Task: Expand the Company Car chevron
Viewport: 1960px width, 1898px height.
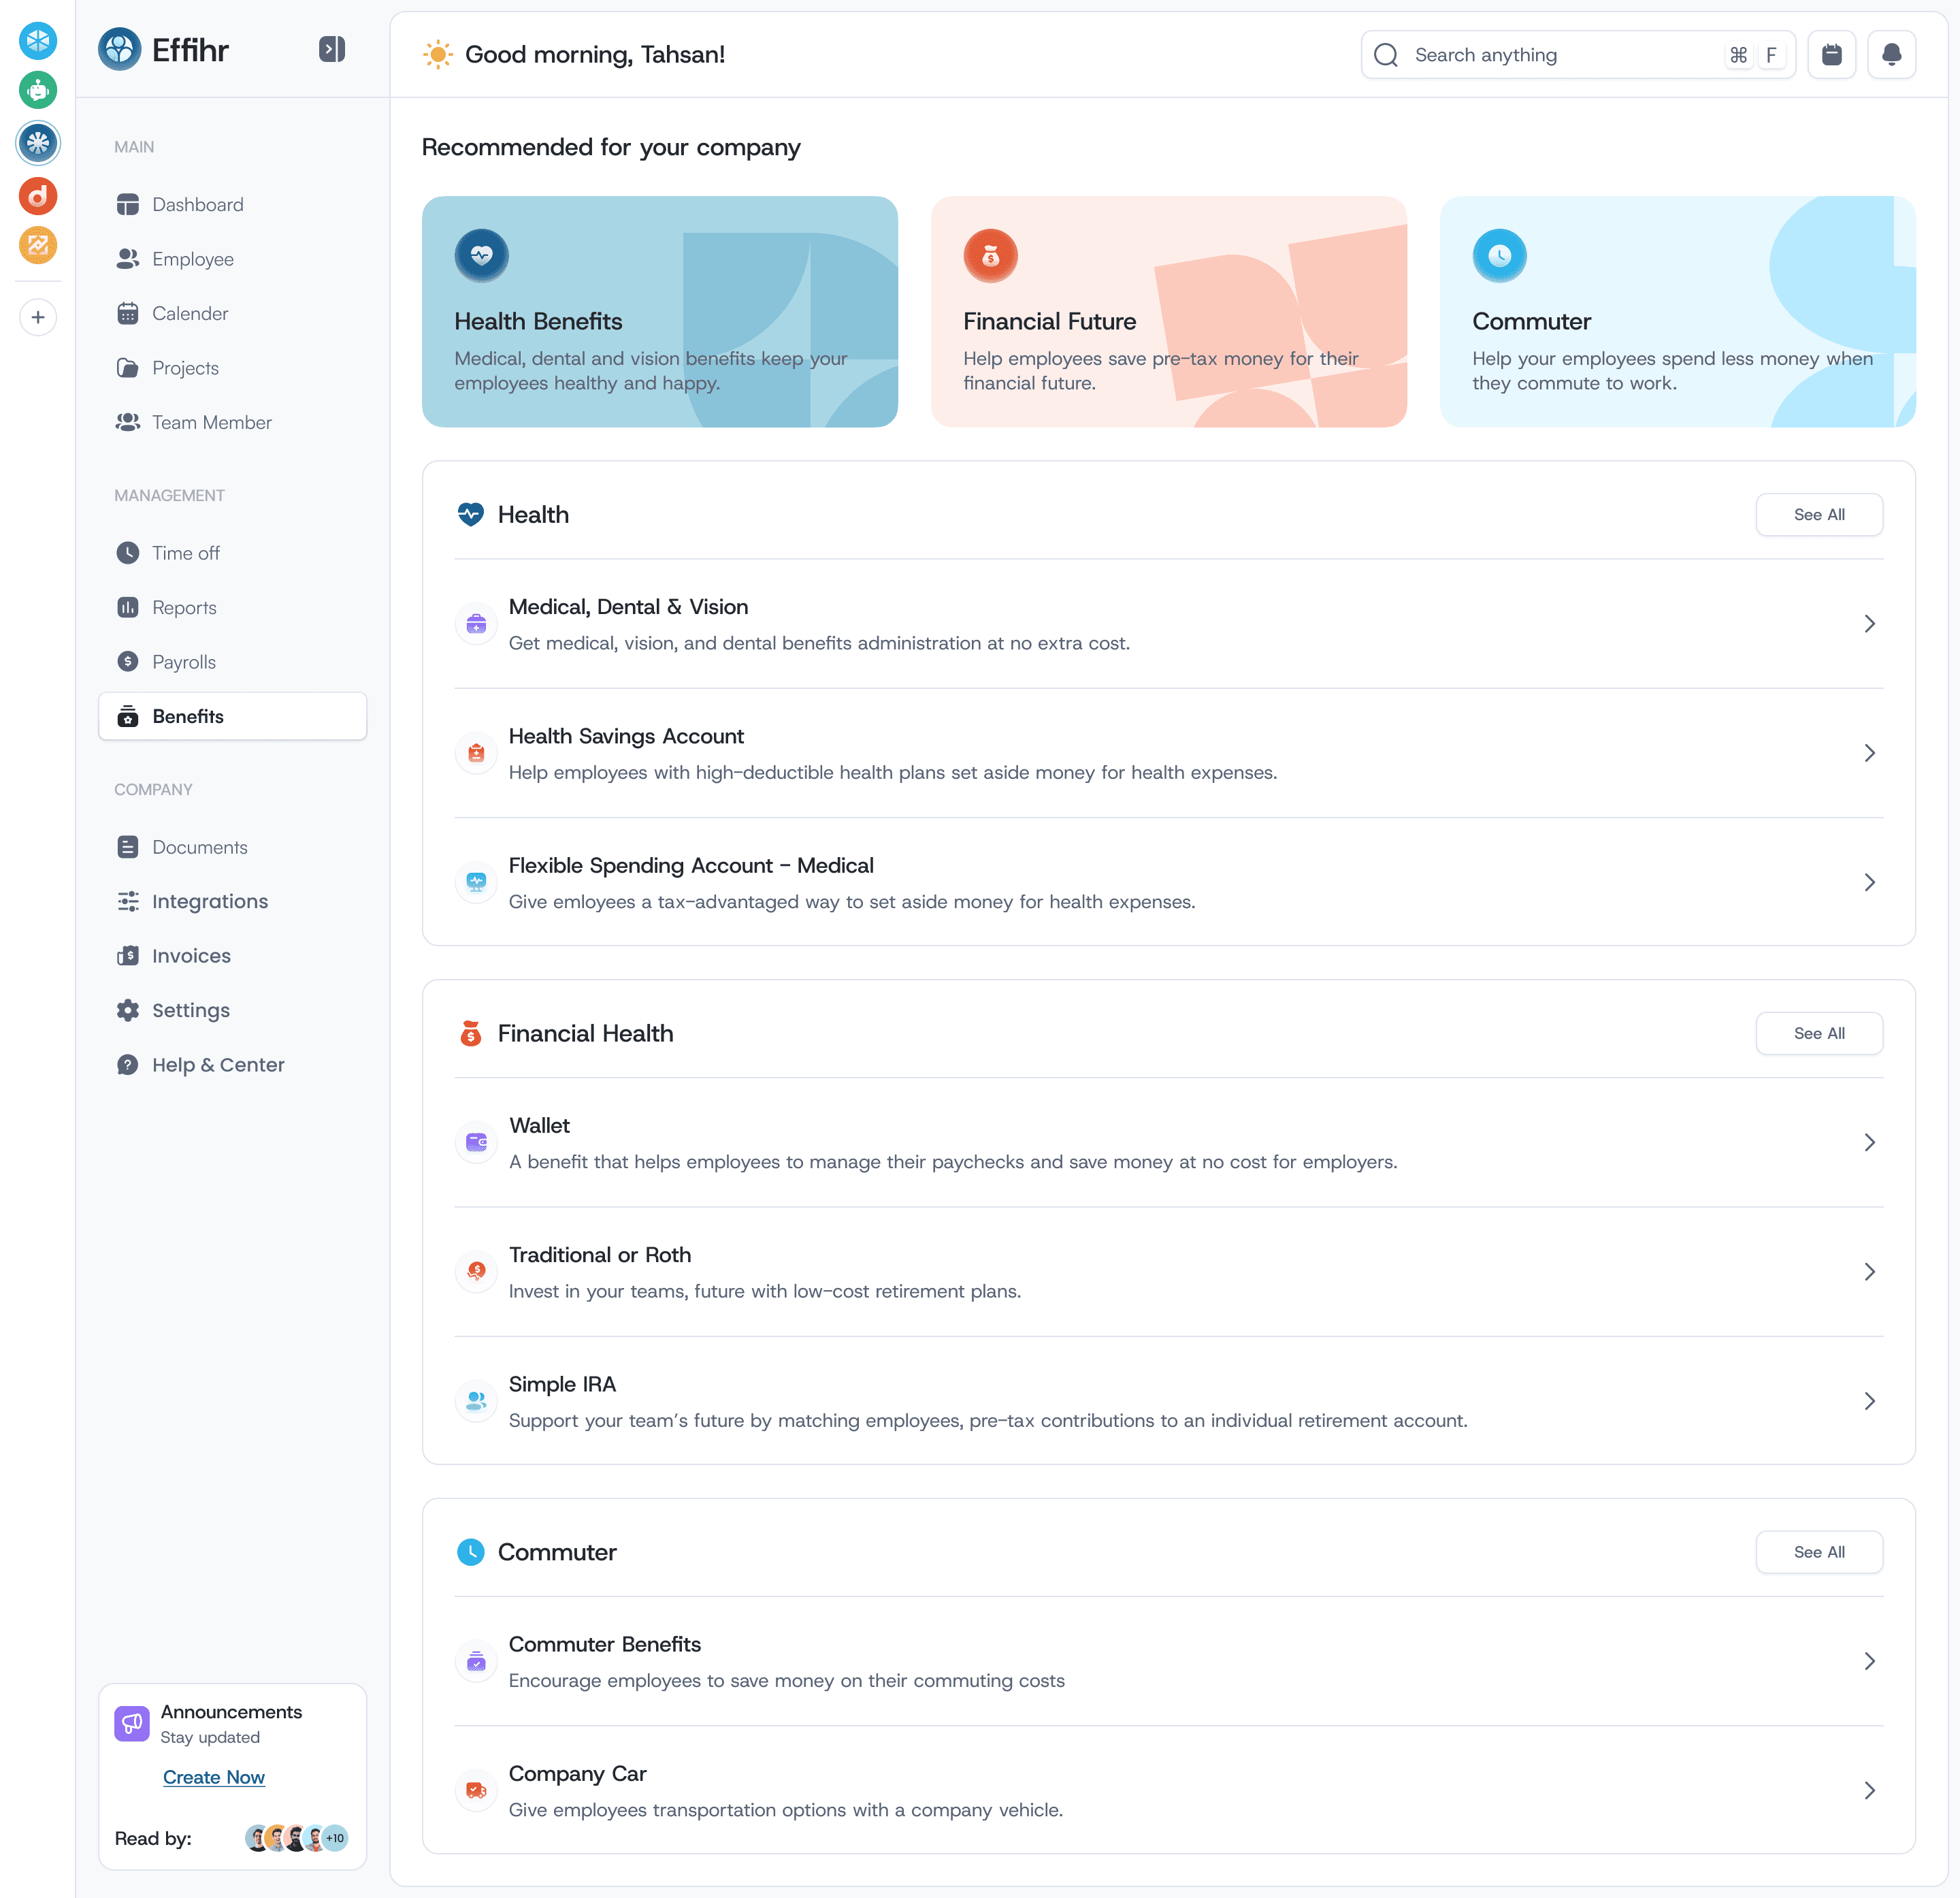Action: point(1869,1791)
